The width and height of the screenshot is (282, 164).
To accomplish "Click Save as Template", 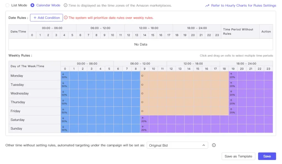I will pos(238,156).
